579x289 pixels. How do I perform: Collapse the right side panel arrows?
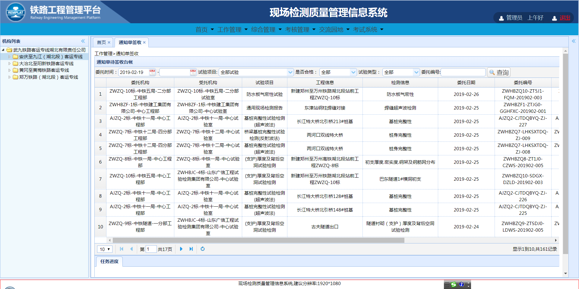coord(574,41)
